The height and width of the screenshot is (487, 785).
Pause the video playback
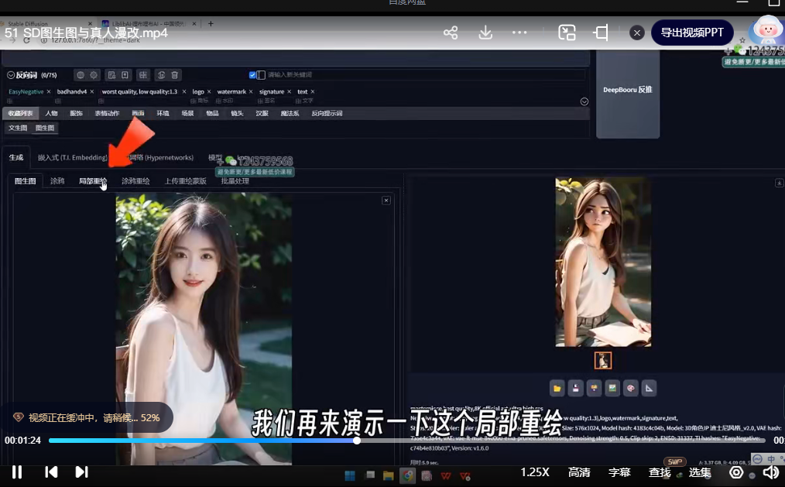click(x=17, y=472)
